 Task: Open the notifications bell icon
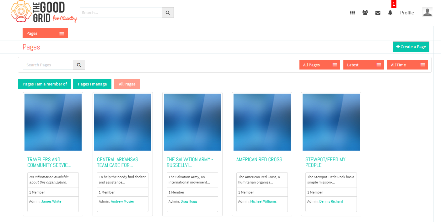pos(390,13)
